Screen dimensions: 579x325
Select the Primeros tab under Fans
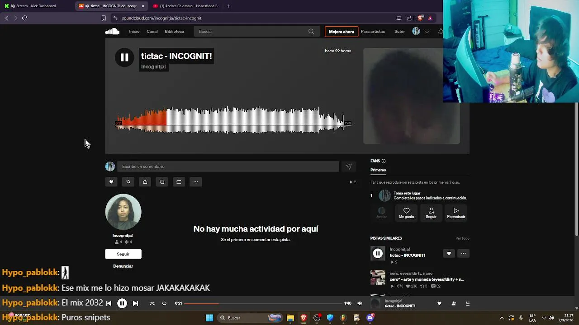point(378,170)
